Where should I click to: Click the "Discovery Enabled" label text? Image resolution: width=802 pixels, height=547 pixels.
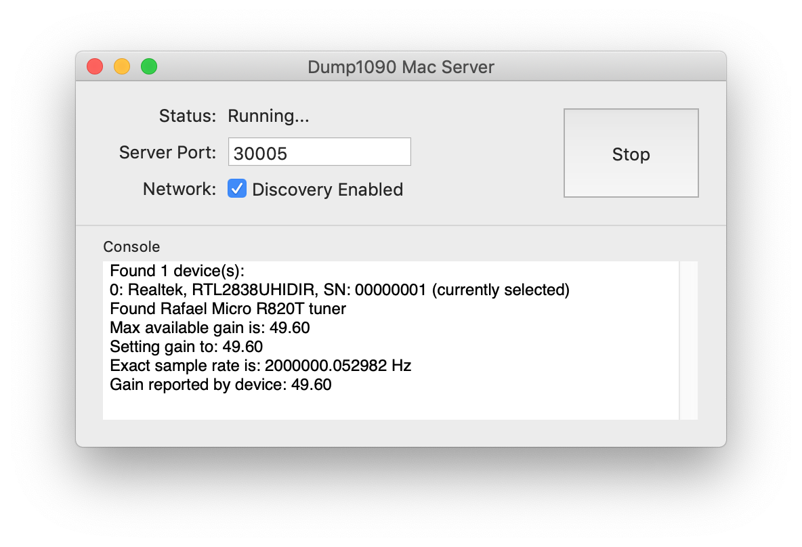(327, 190)
